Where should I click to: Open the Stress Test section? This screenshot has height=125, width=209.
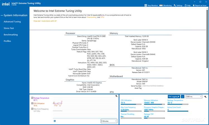coord(9,28)
